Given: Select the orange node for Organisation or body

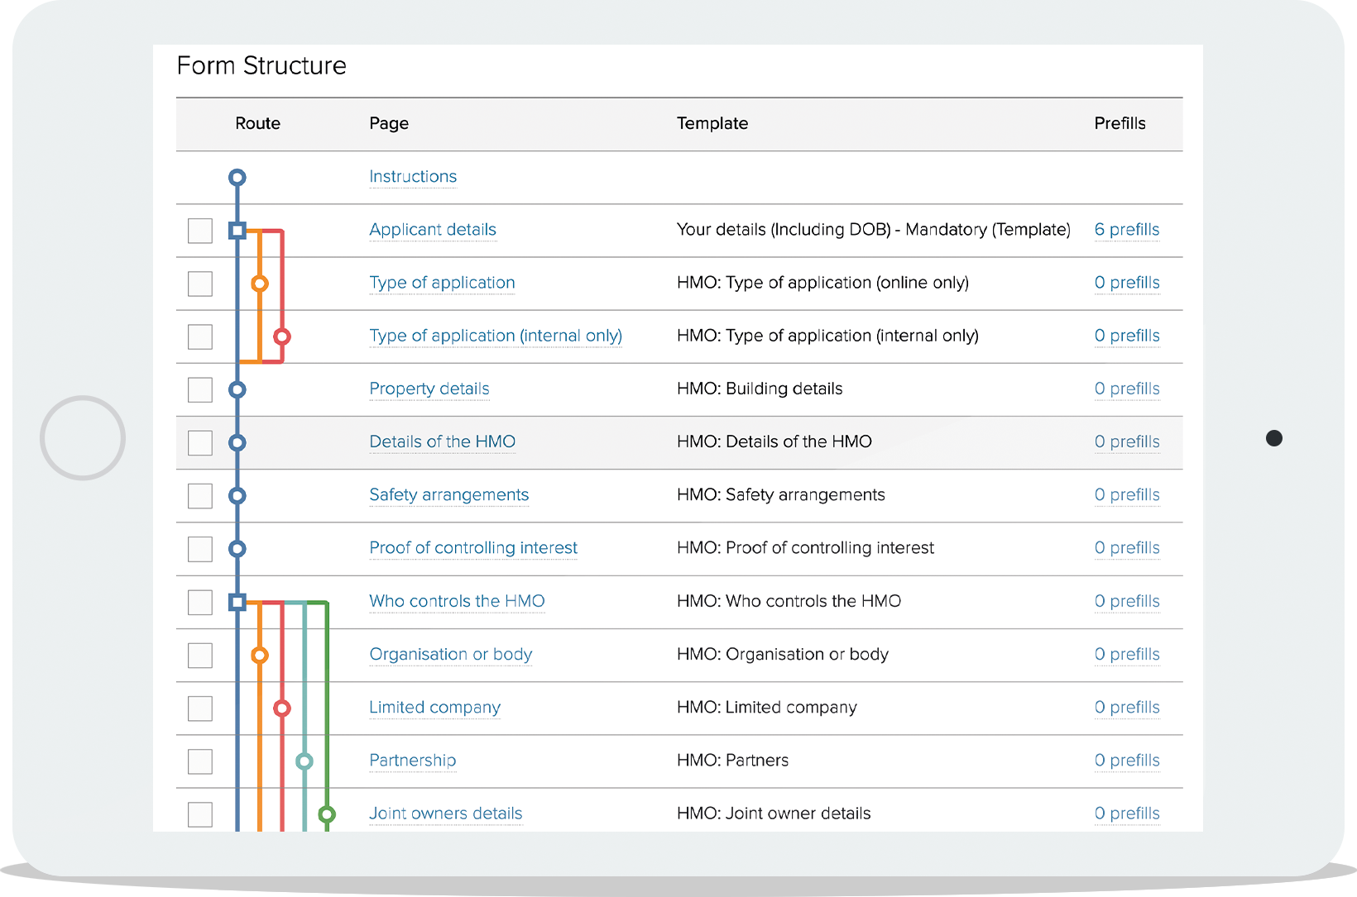Looking at the screenshot, I should [x=260, y=656].
